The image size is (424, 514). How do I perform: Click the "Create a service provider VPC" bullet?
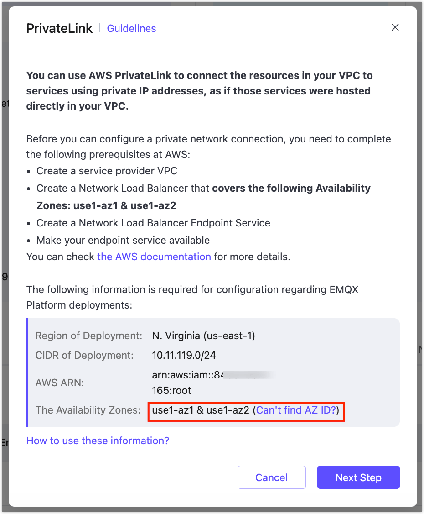pyautogui.click(x=107, y=171)
